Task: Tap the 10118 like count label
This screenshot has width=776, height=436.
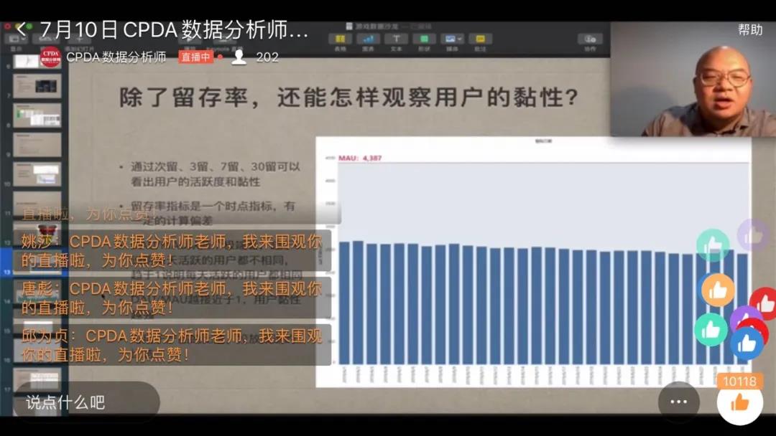Action: (x=739, y=381)
